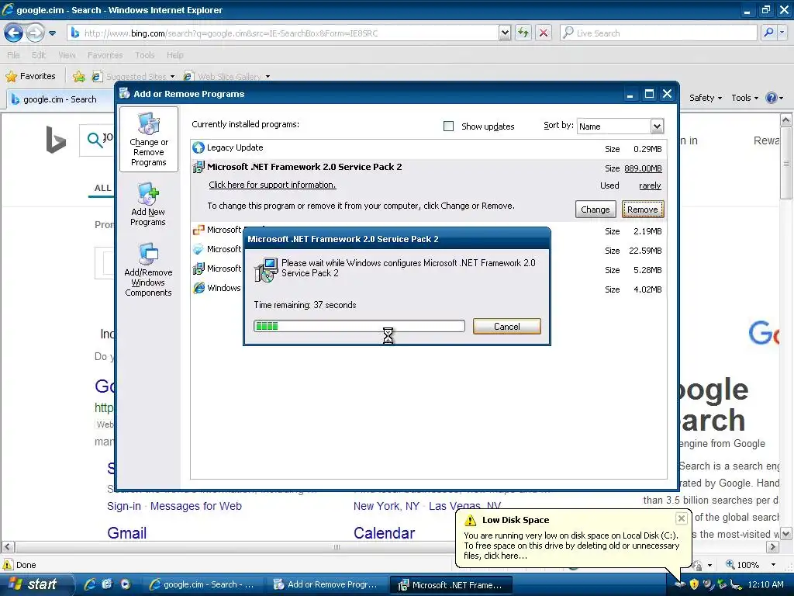Select the Legacy Update program icon

198,147
